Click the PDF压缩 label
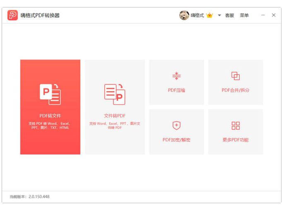Screen dimensions: 284x209 pyautogui.click(x=176, y=90)
